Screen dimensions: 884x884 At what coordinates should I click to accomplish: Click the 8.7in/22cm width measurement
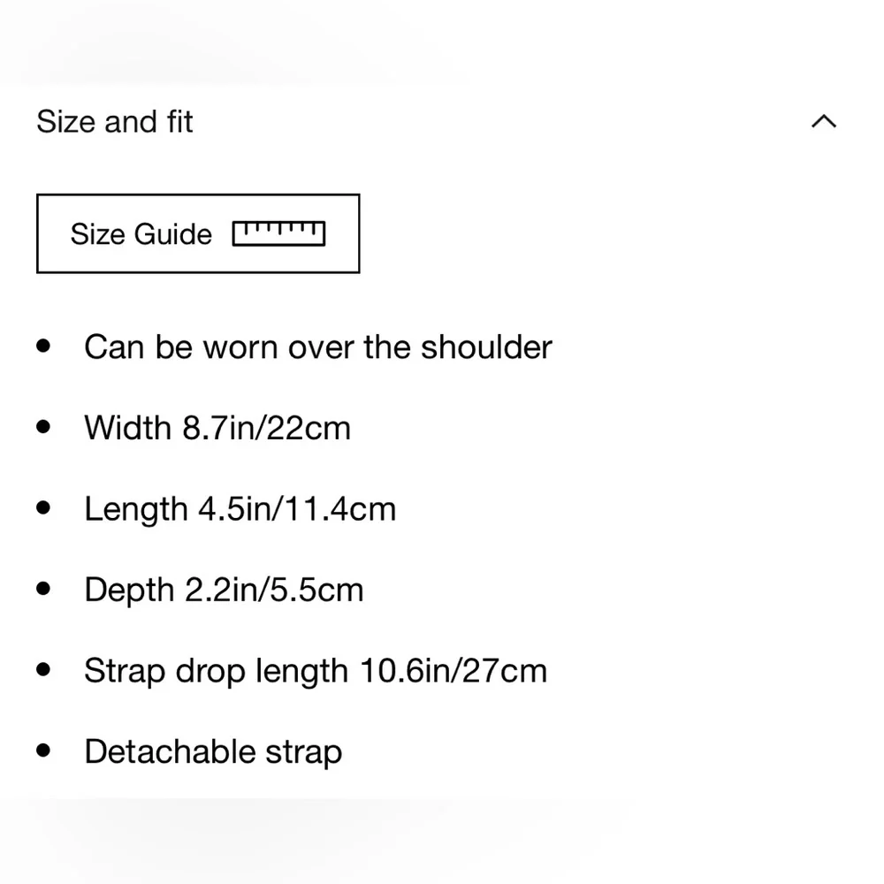(266, 428)
